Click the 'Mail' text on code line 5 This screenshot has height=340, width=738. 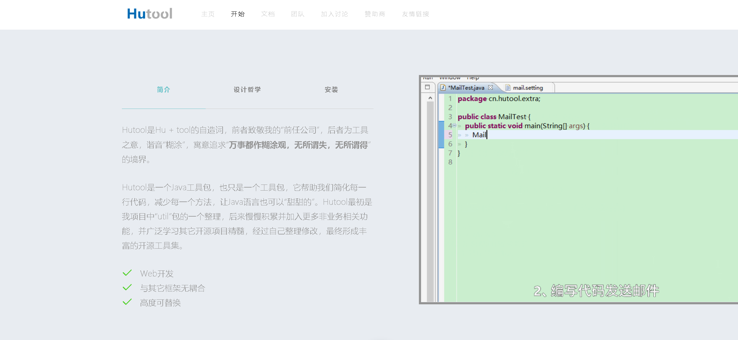[479, 135]
